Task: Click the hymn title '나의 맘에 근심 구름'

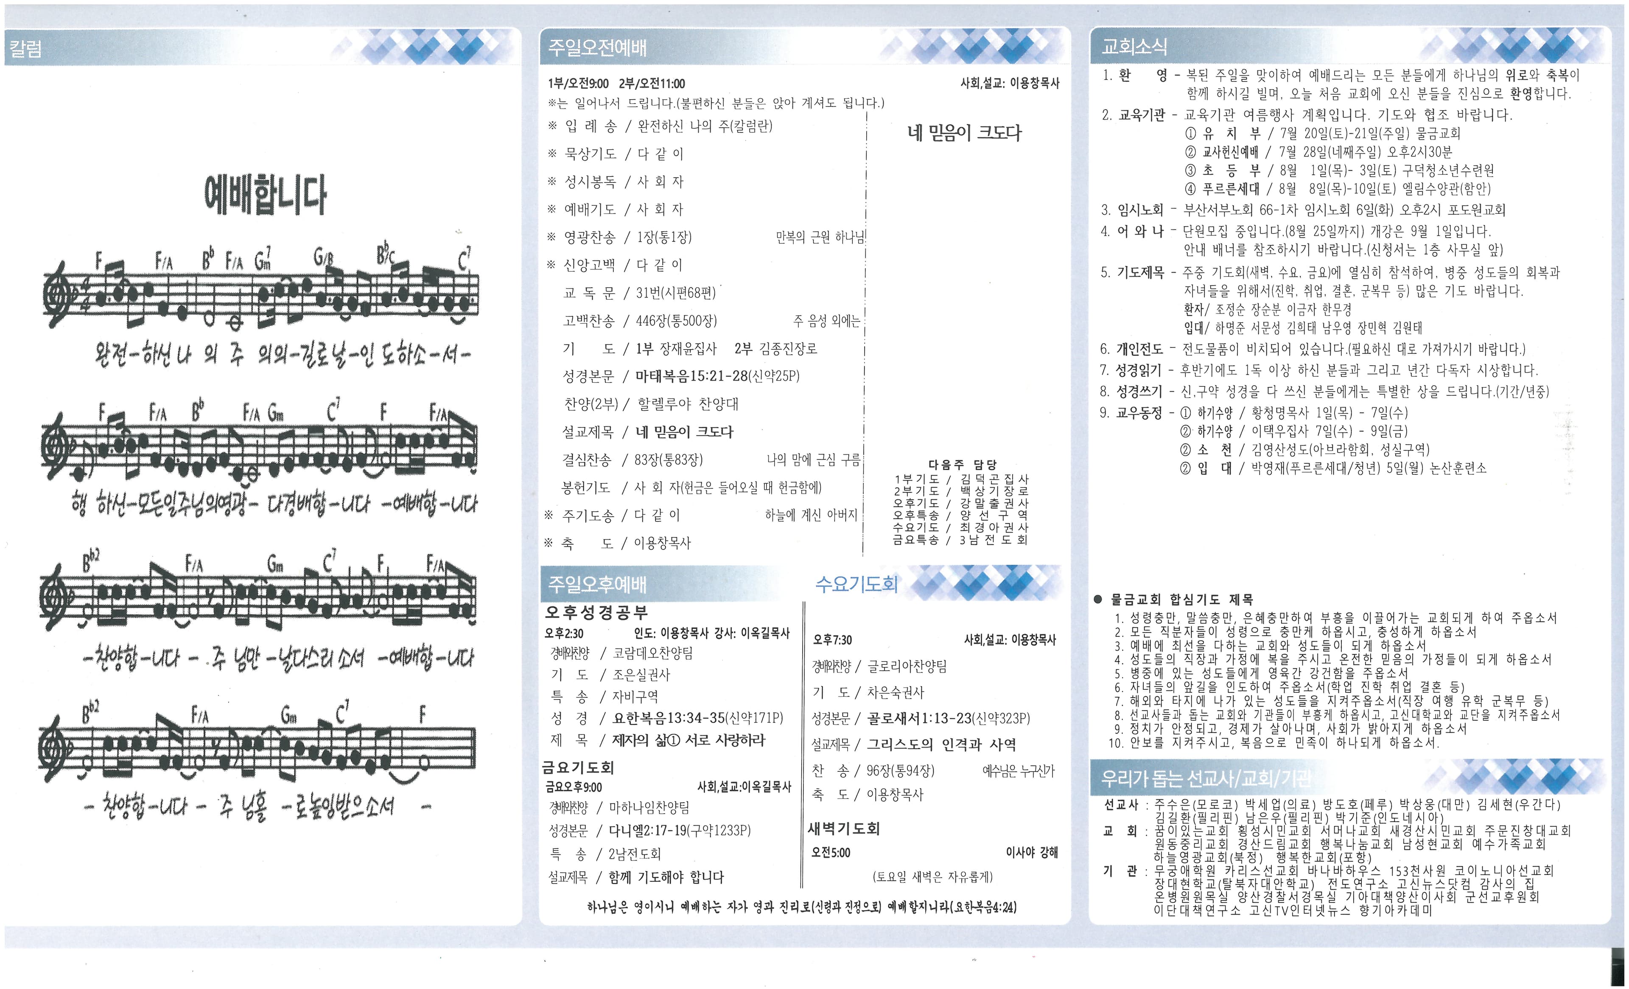Action: pyautogui.click(x=814, y=459)
